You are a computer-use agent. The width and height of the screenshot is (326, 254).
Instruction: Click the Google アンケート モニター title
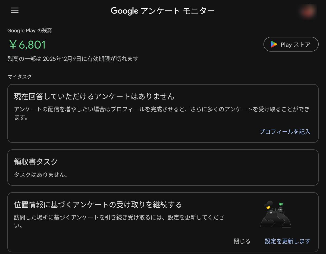click(x=163, y=11)
